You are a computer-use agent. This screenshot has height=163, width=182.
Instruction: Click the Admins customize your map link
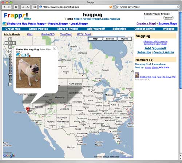click(x=155, y=43)
